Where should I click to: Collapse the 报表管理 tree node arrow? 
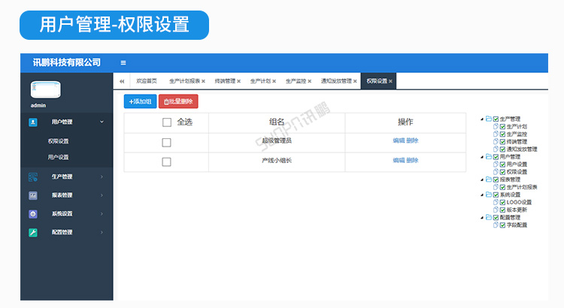coord(482,180)
